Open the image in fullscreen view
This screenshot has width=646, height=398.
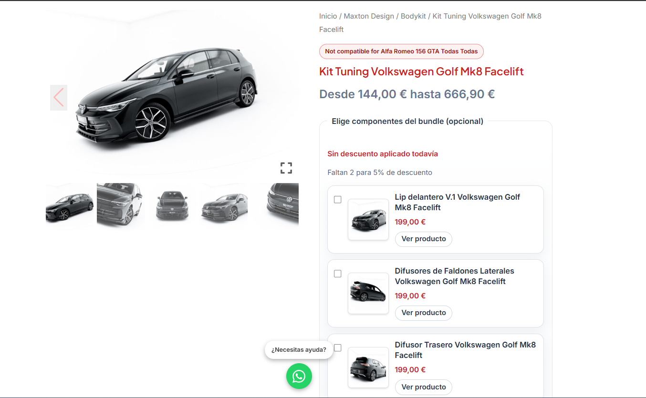pyautogui.click(x=286, y=168)
